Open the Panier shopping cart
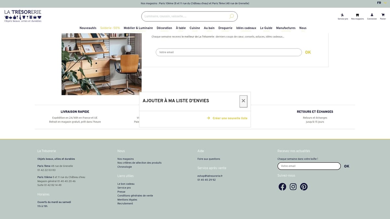 tap(383, 16)
